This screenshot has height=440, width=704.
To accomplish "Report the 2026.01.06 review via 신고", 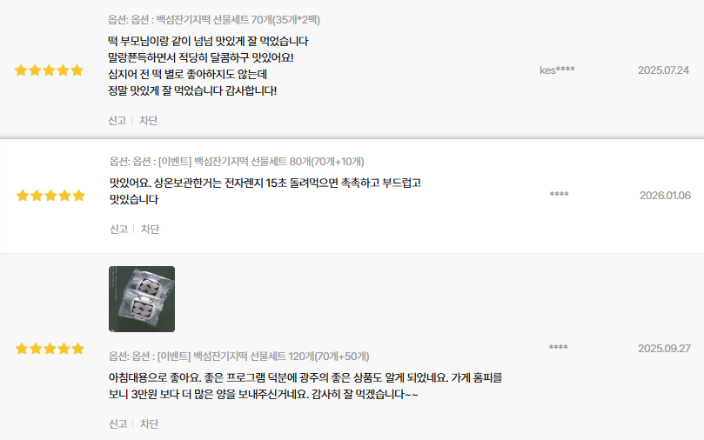I will click(119, 230).
